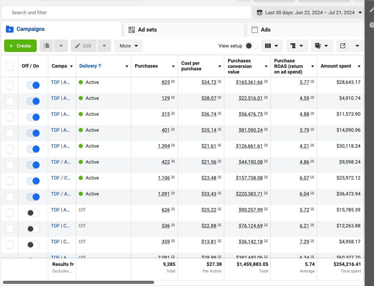Click the Search and filter field
This screenshot has width=374, height=286.
coord(127,12)
